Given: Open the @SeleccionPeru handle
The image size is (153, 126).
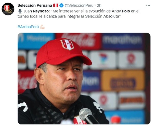Looking at the screenshot, I should point(80,5).
